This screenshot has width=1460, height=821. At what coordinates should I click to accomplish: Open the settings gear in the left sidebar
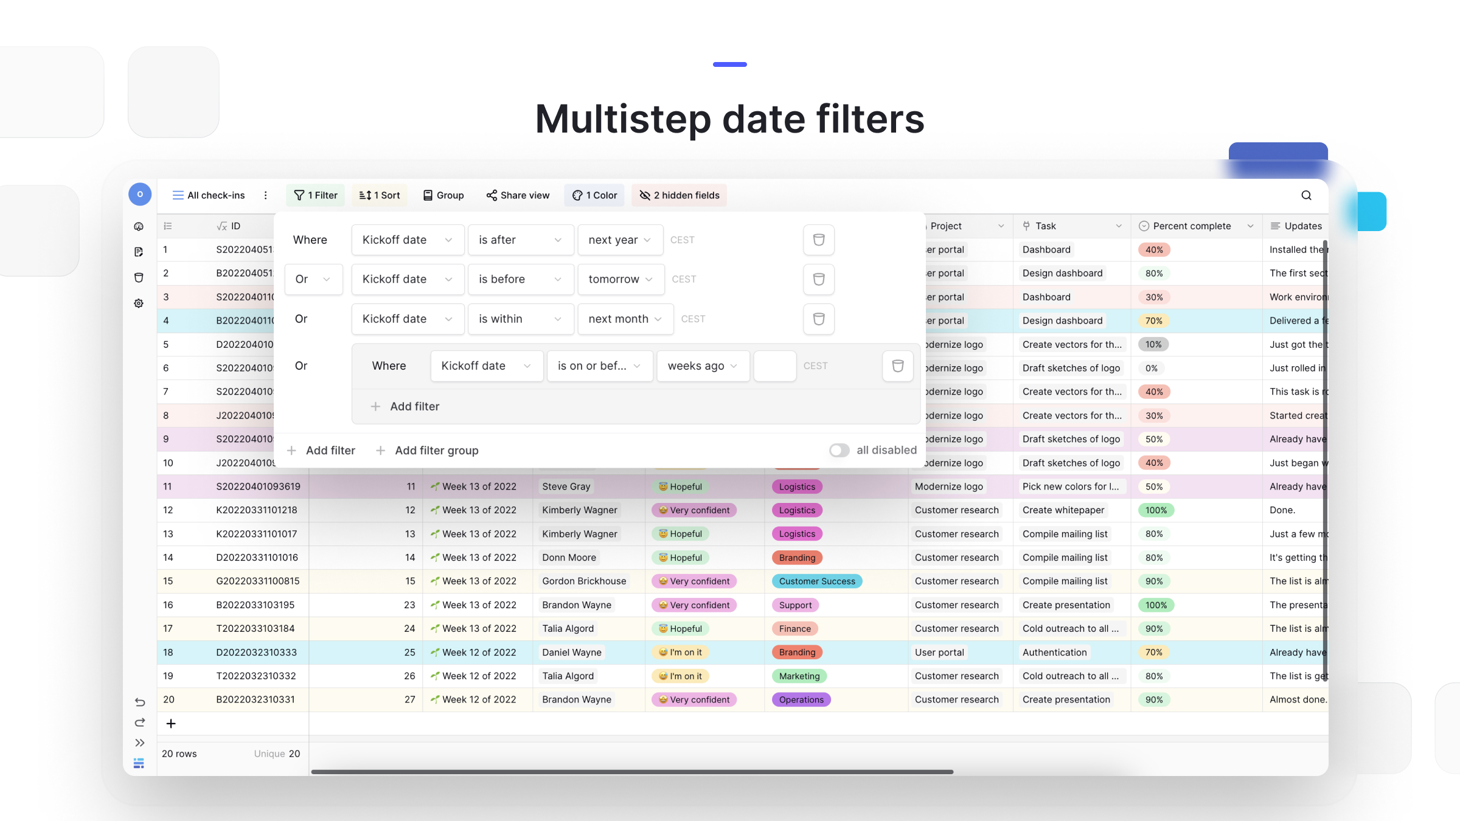click(x=139, y=303)
